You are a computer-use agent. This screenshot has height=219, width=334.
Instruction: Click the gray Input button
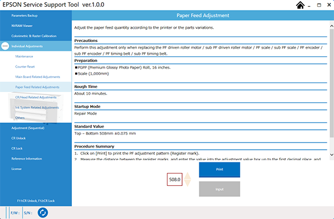[x=219, y=189]
